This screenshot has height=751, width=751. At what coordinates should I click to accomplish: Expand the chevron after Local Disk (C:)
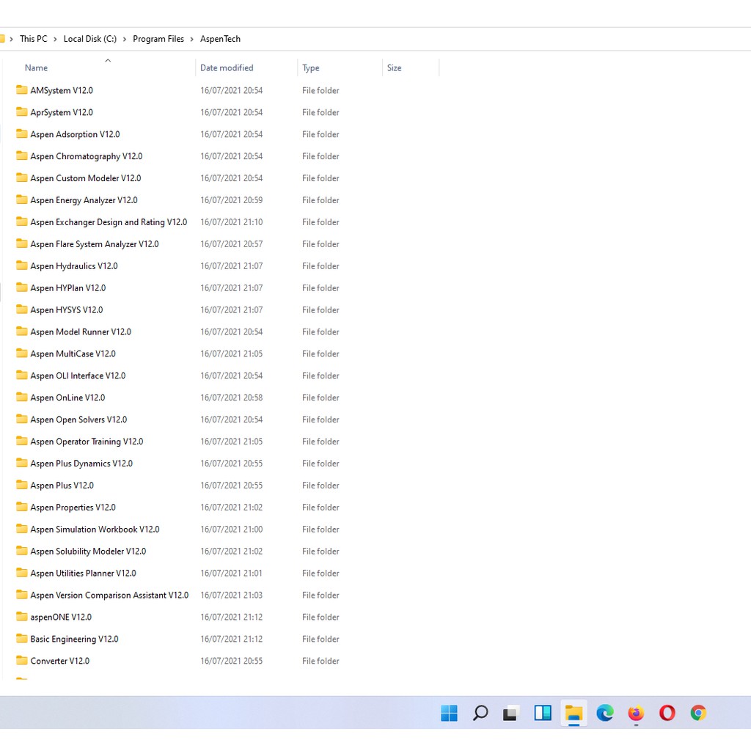pyautogui.click(x=125, y=39)
